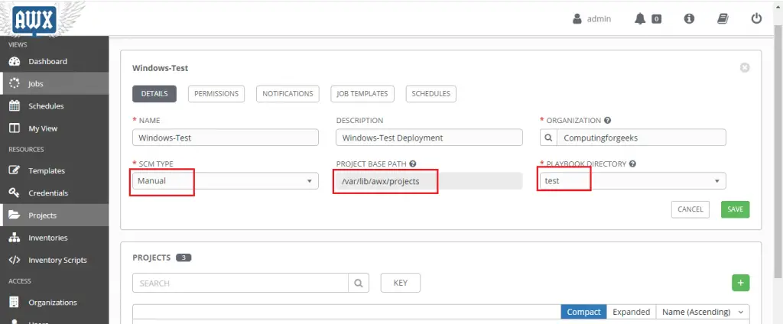
Task: Click the Name input field
Action: [x=226, y=138]
